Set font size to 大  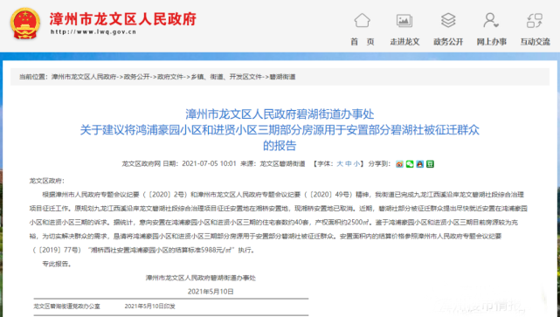(340, 164)
